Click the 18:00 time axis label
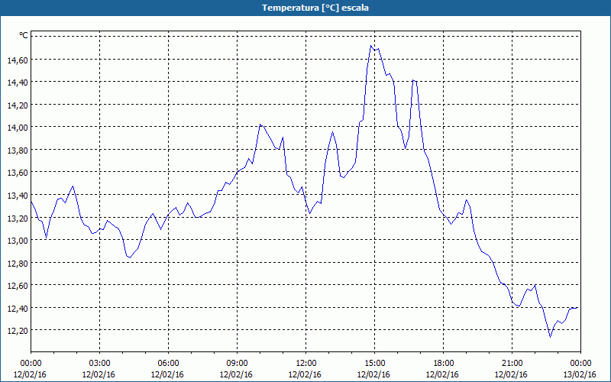The height and width of the screenshot is (382, 611). click(x=443, y=364)
